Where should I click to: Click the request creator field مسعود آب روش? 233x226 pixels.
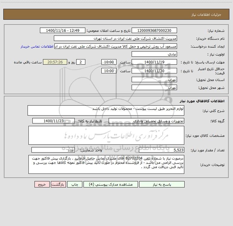(116, 46)
